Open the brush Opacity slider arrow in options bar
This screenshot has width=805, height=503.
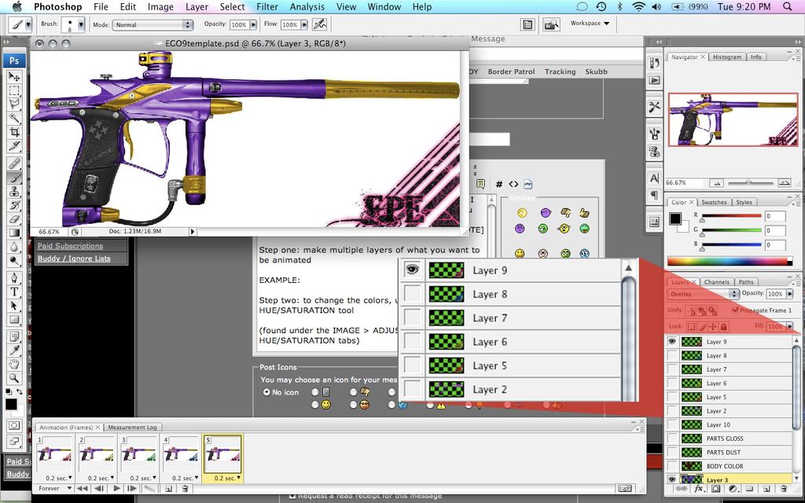tap(253, 24)
